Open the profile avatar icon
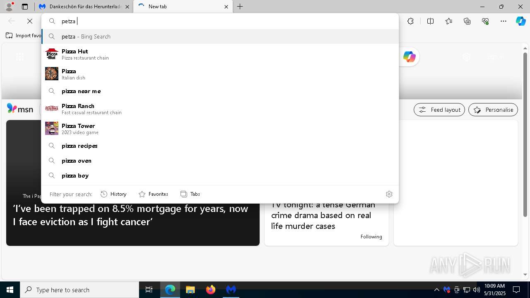This screenshot has width=530, height=298. point(9,7)
